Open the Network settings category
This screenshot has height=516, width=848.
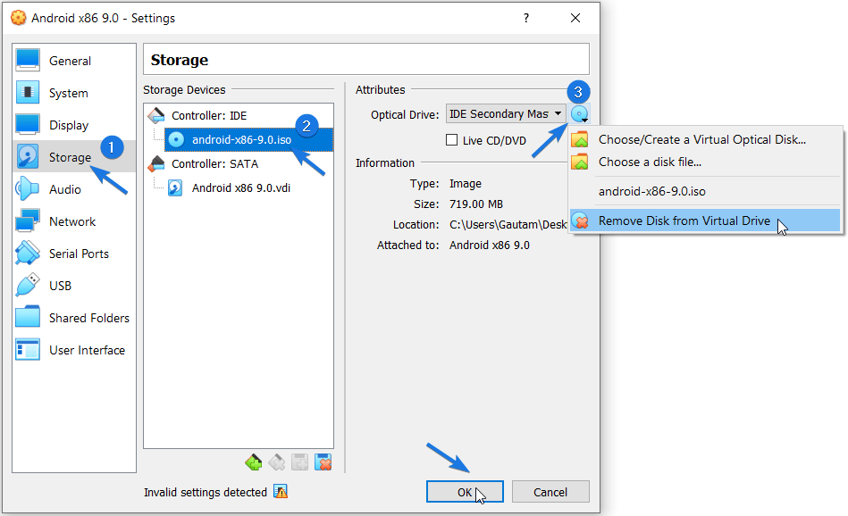click(74, 221)
